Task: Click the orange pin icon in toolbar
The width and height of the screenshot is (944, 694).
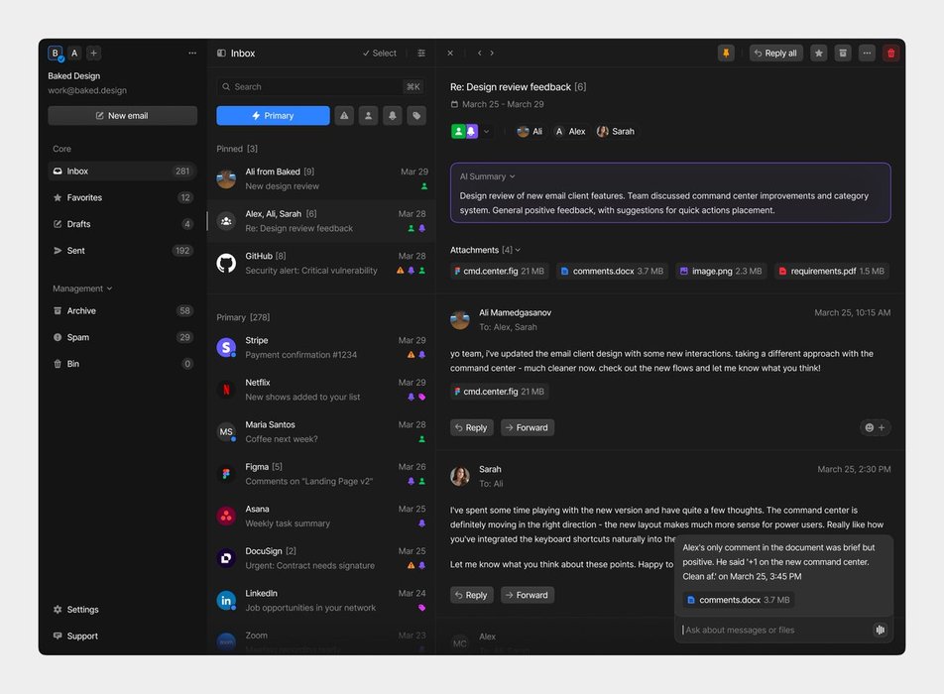Action: [726, 53]
